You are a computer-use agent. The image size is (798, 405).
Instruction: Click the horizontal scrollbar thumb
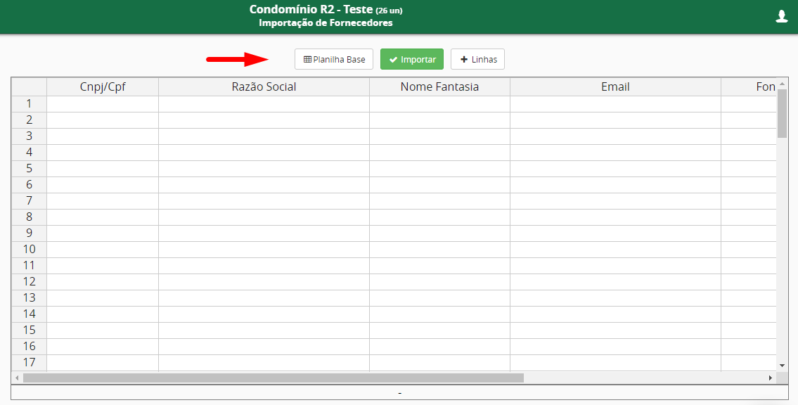tap(273, 378)
